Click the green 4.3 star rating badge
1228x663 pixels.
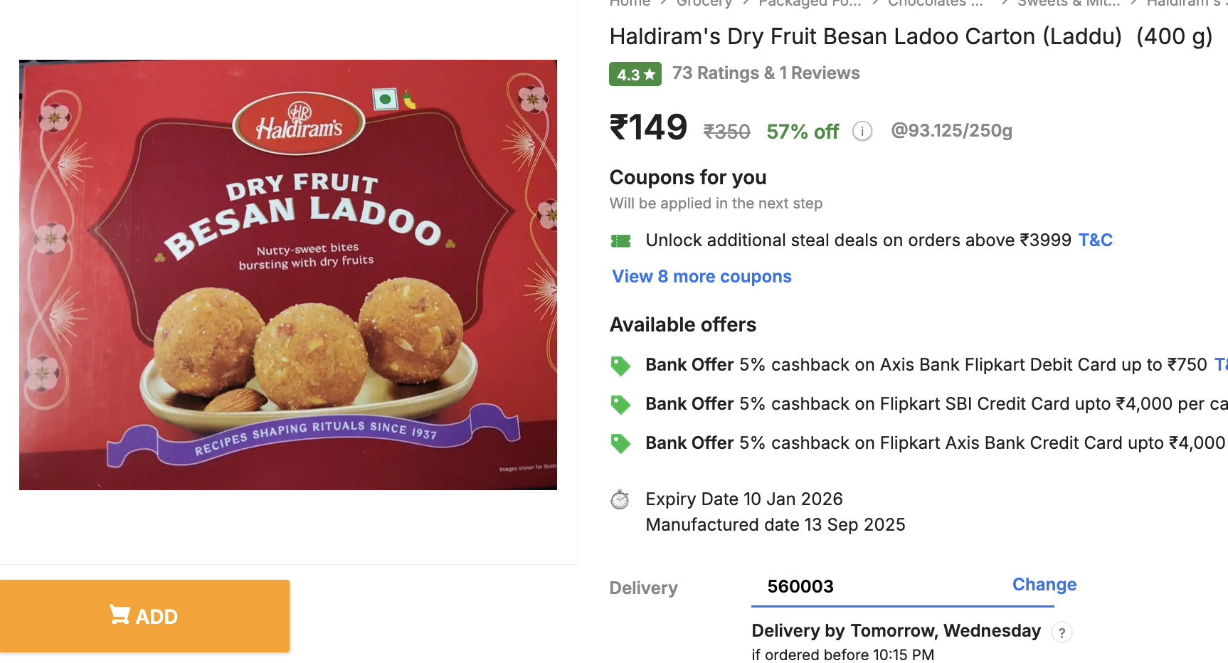[635, 74]
